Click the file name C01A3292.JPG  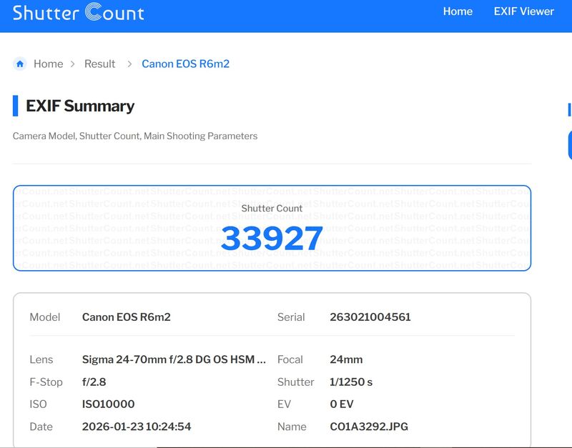(368, 427)
